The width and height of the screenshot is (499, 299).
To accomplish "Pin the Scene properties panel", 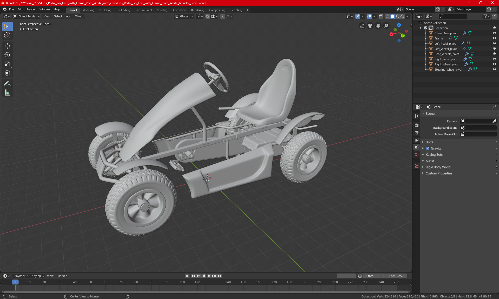I will [494, 107].
